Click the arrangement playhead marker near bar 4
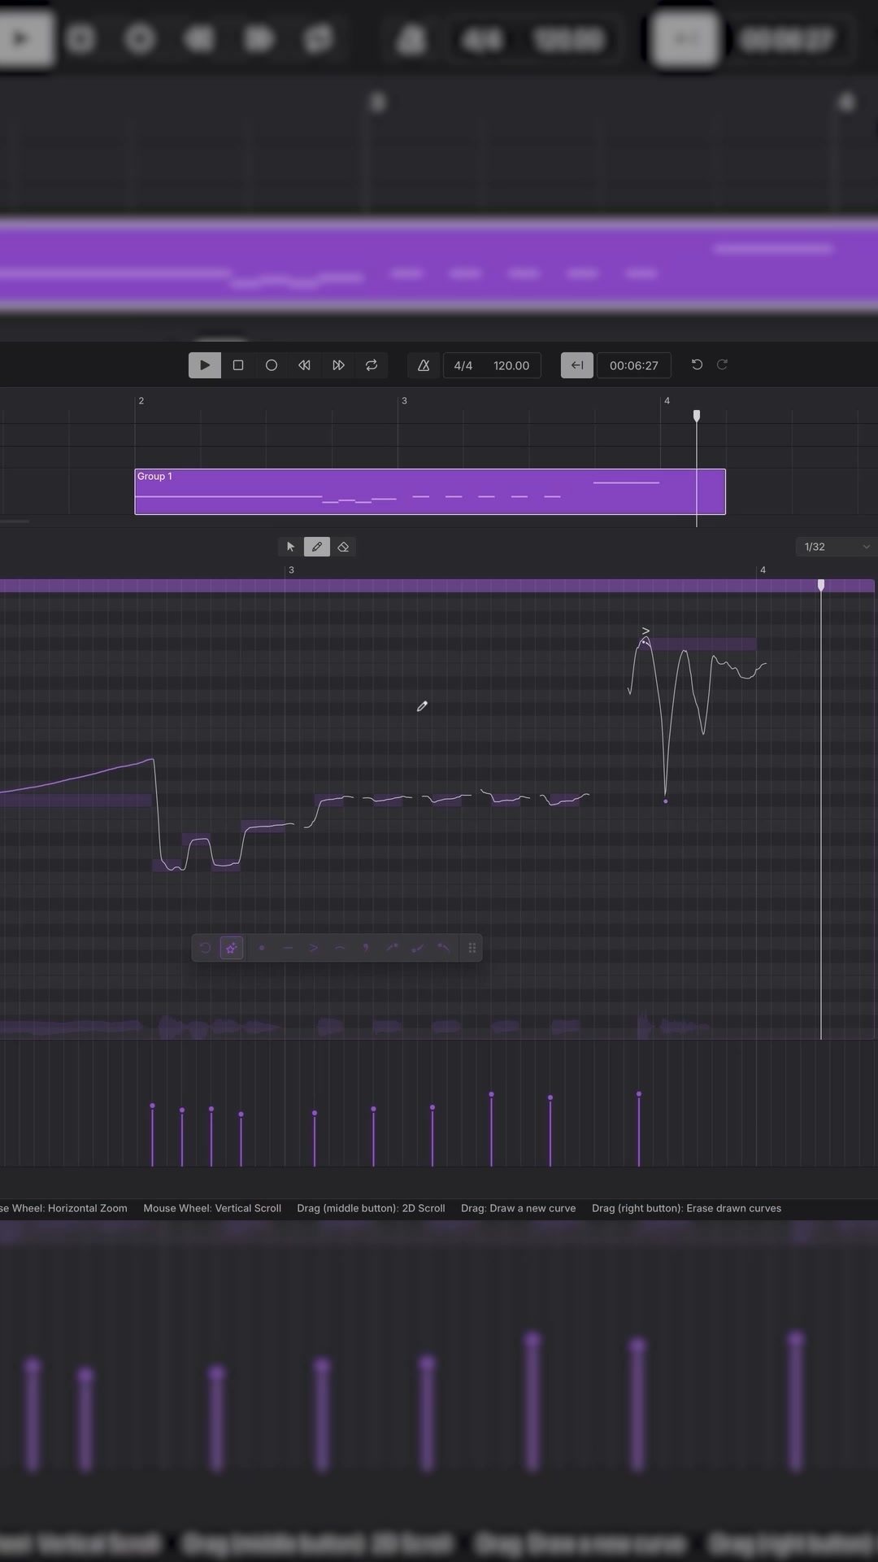878x1562 pixels. pyautogui.click(x=697, y=416)
